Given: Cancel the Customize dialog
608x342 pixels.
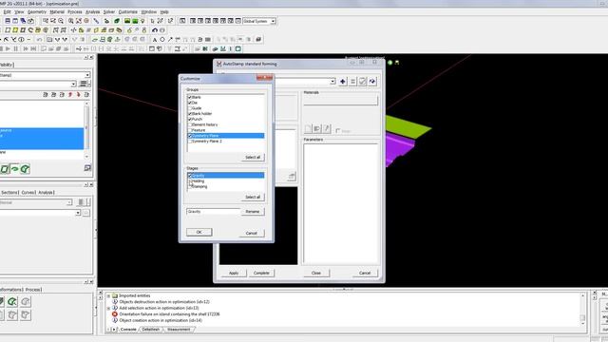Looking at the screenshot, I should click(251, 233).
